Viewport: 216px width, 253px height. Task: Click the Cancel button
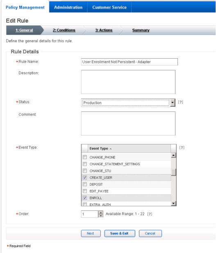pyautogui.click(x=150, y=233)
